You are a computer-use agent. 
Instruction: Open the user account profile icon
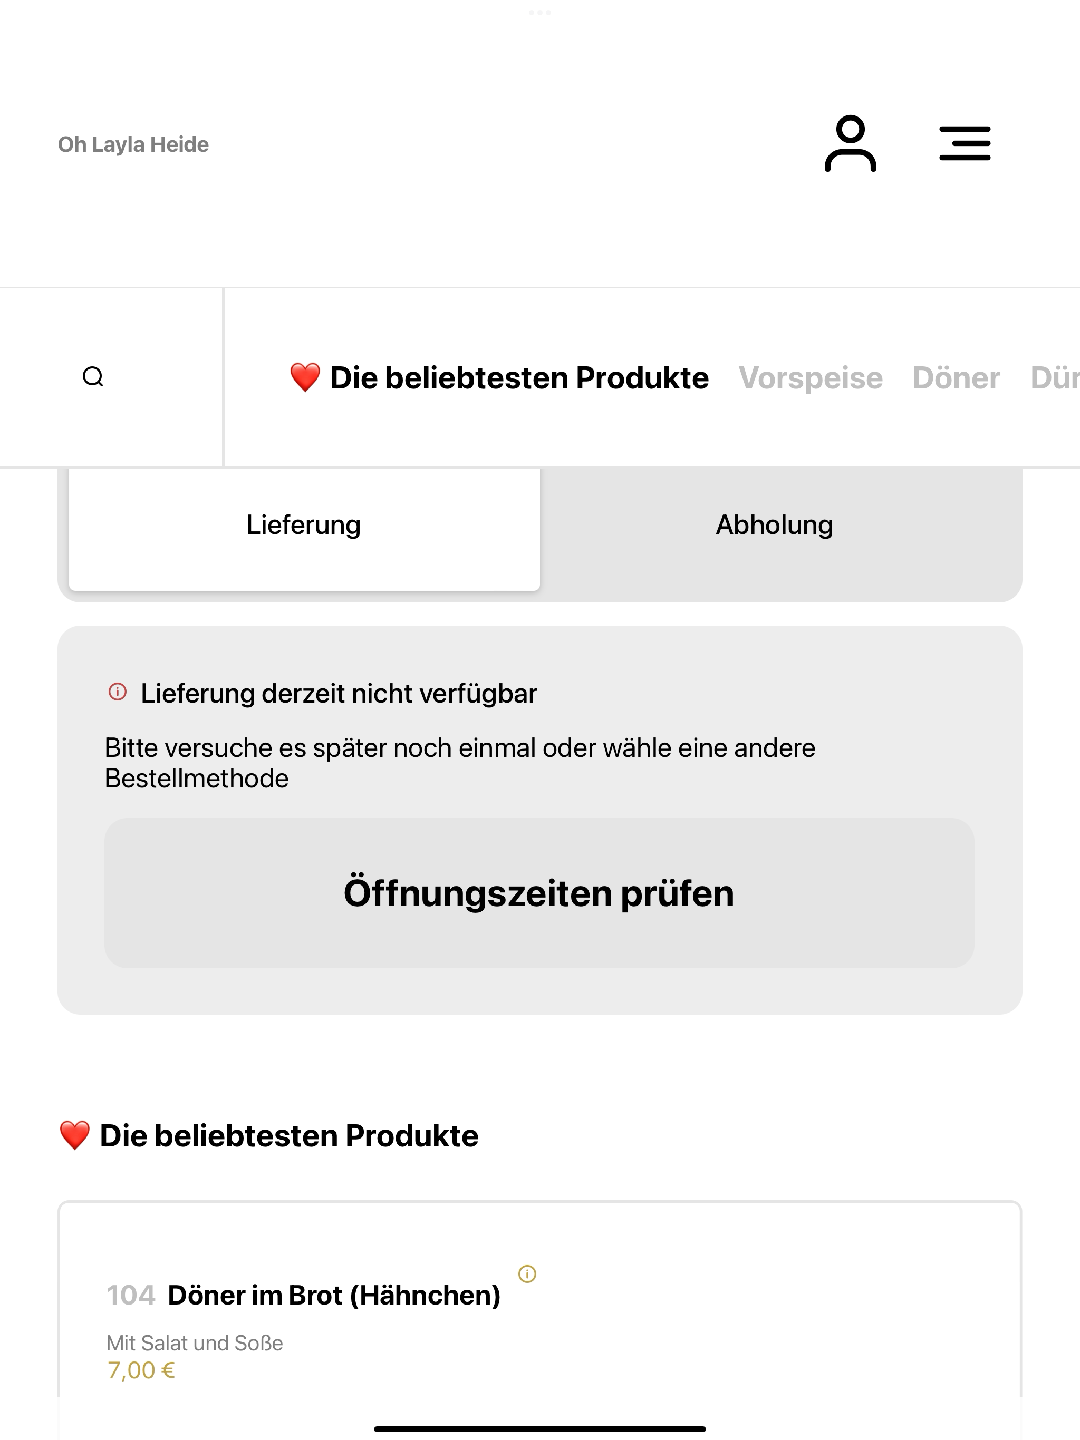850,144
